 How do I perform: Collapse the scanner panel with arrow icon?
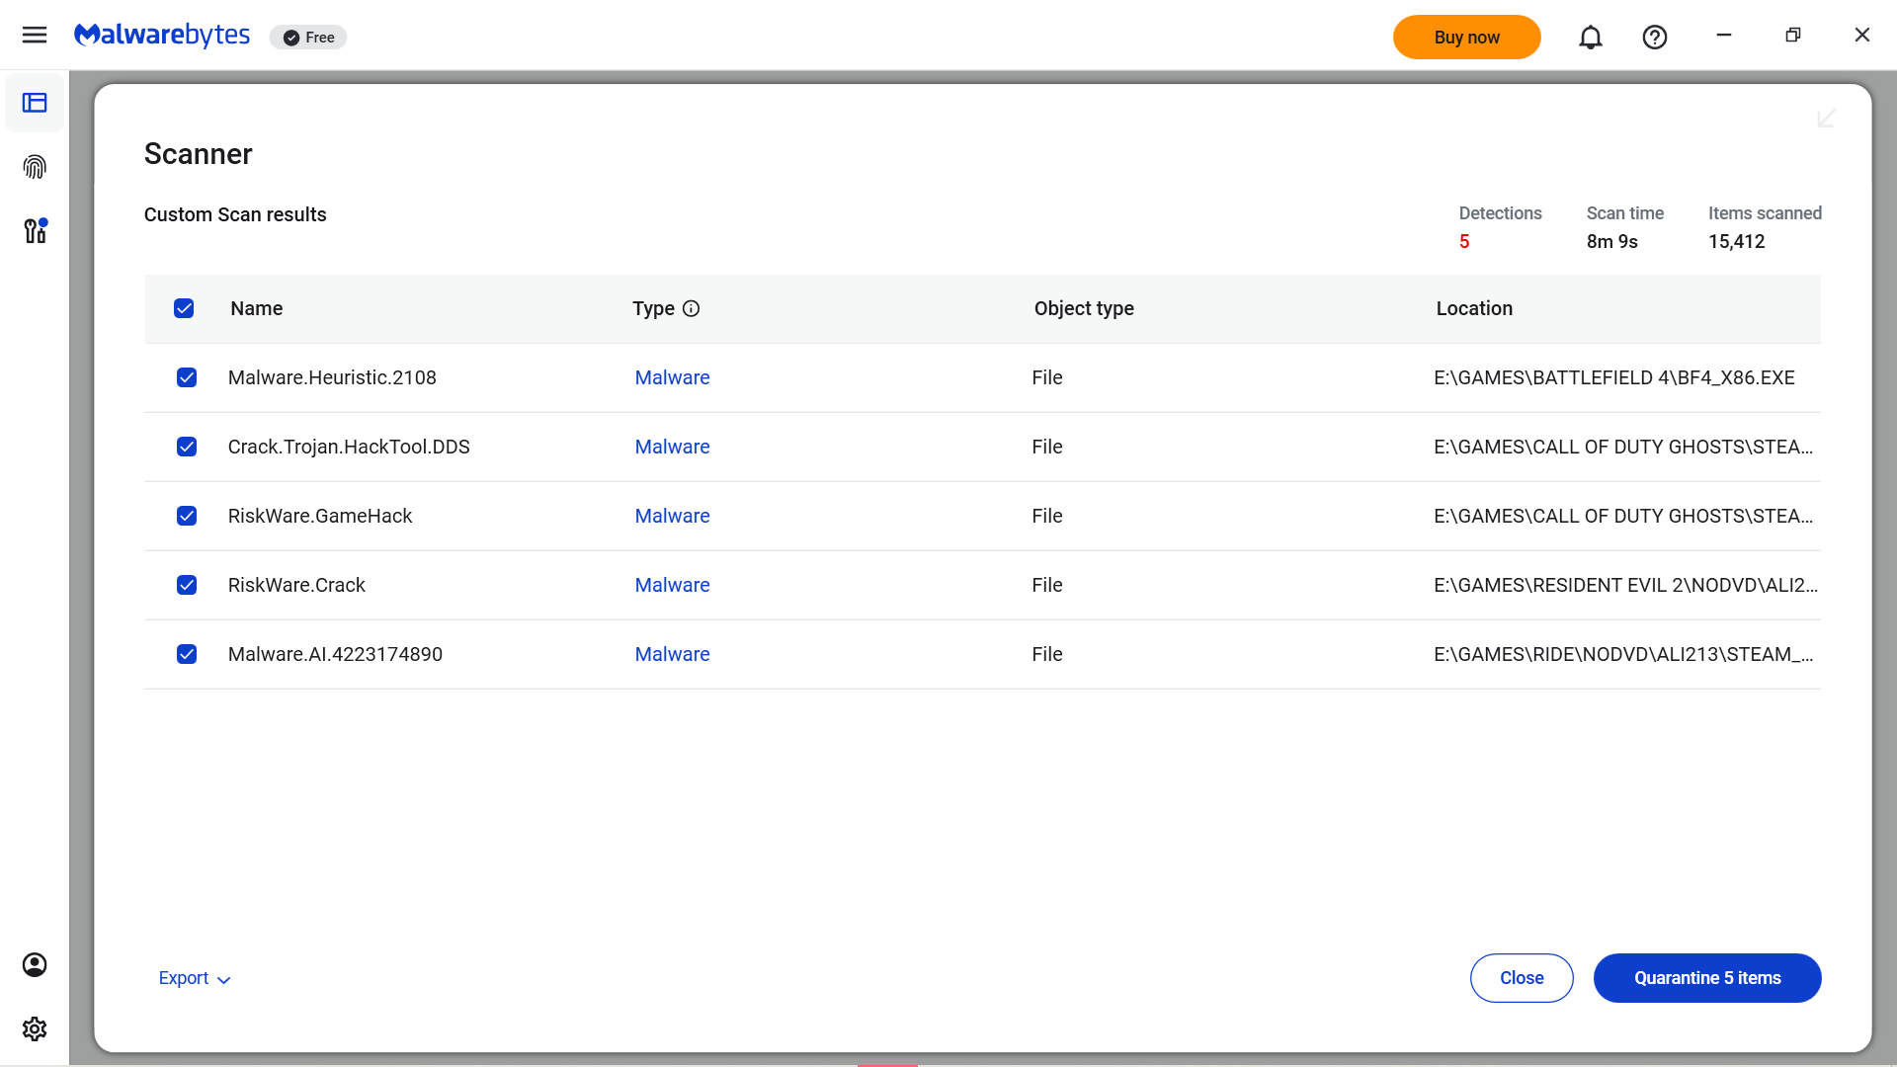click(1827, 119)
